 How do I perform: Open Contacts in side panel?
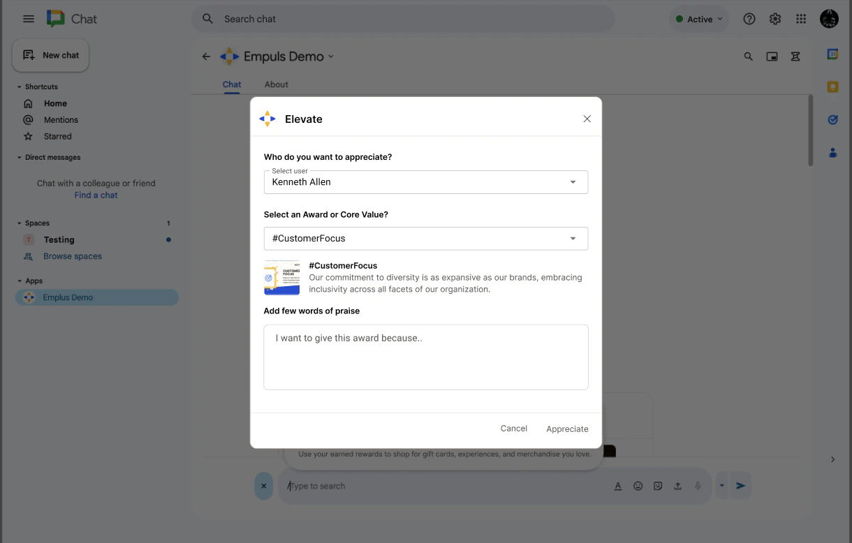[x=832, y=152]
